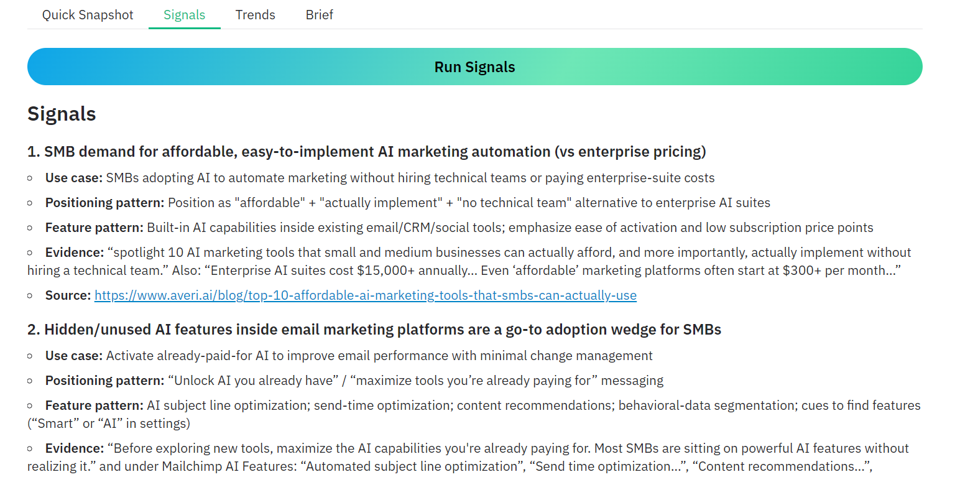Click the SMB demand signal heading

pyautogui.click(x=366, y=152)
